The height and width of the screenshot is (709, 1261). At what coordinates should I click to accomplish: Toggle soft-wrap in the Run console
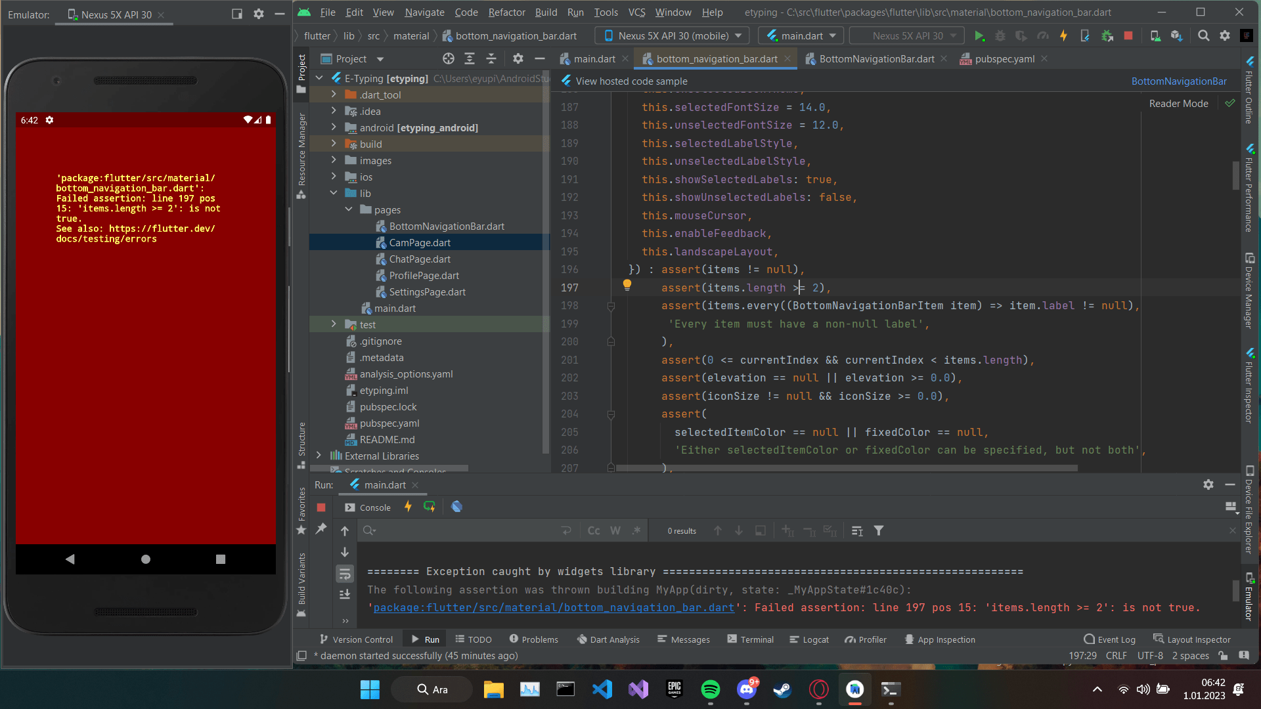[x=345, y=573]
